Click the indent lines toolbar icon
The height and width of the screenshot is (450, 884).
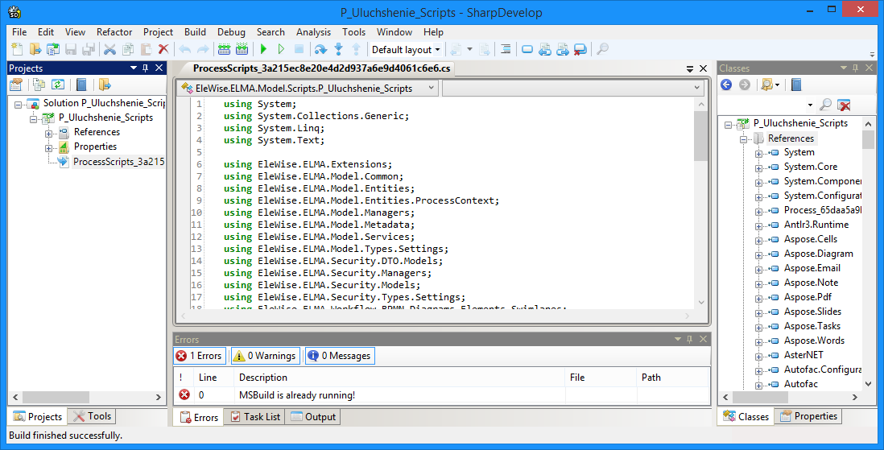click(506, 50)
